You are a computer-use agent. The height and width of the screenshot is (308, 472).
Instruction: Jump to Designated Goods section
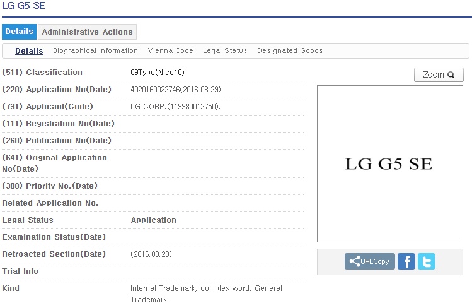click(290, 50)
